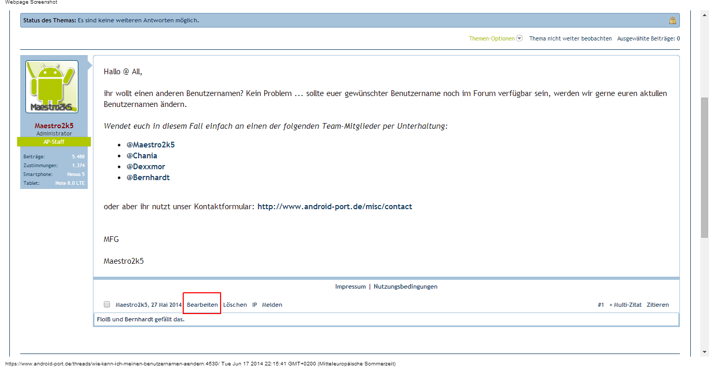This screenshot has height=367, width=709.
Task: Open the @Bernhardt profile mention
Action: click(148, 178)
